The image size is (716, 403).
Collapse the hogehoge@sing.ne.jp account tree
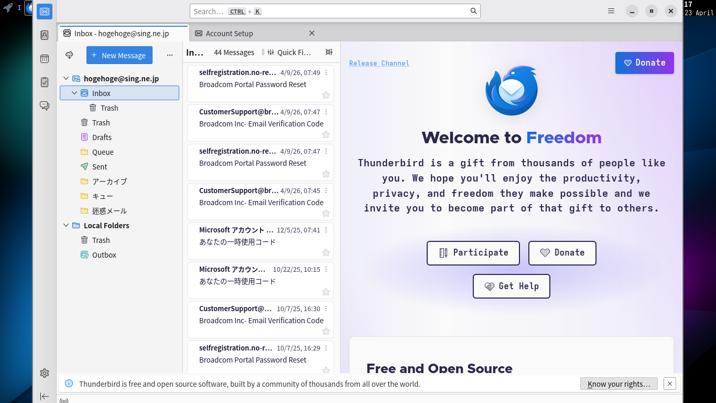(66, 79)
